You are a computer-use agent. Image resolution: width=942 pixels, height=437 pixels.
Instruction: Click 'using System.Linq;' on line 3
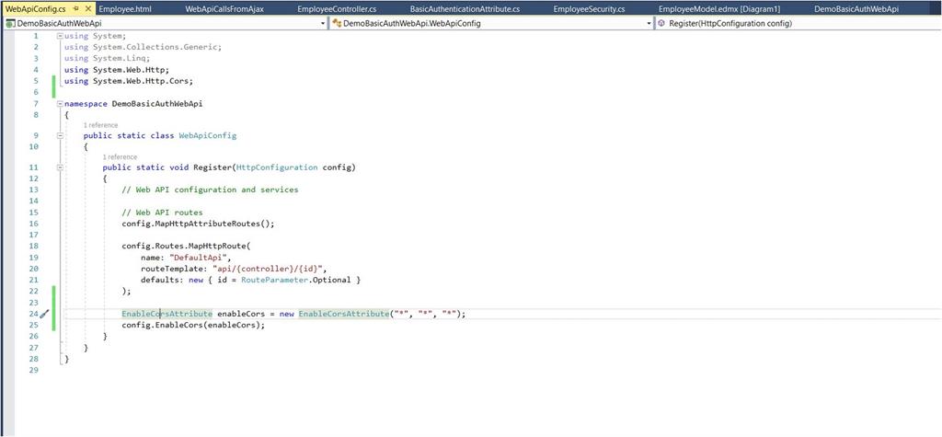pyautogui.click(x=107, y=58)
